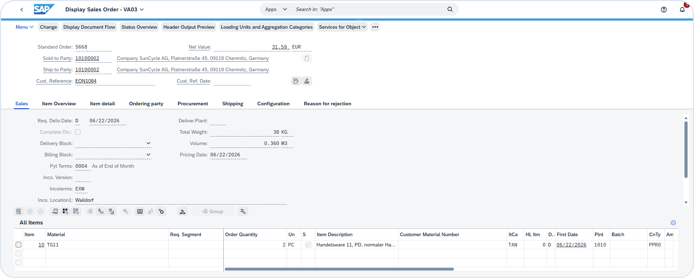Open more toolbar actions (three dots)
694x278 pixels.
(x=375, y=27)
